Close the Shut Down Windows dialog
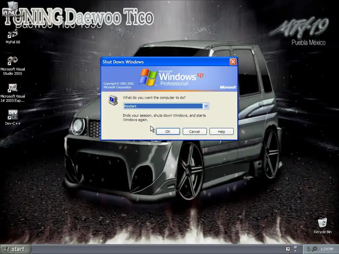 (233, 62)
